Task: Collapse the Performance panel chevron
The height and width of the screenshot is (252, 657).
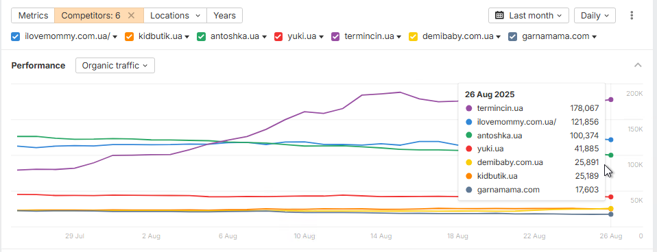Action: (638, 65)
